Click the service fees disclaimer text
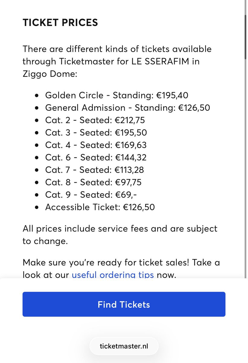 pos(120,234)
